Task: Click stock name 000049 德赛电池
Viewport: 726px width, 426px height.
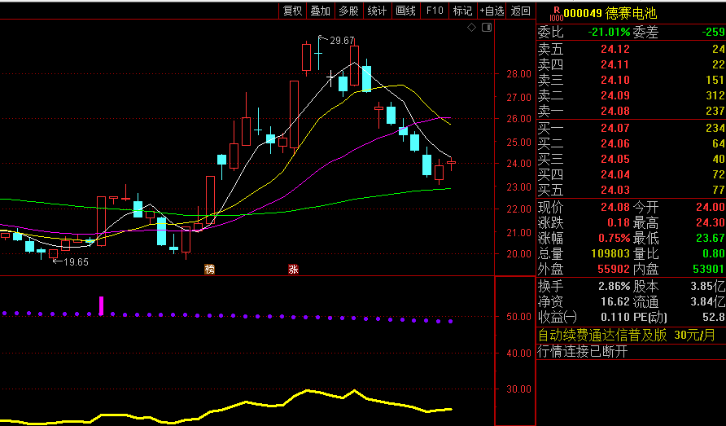Action: coord(610,13)
